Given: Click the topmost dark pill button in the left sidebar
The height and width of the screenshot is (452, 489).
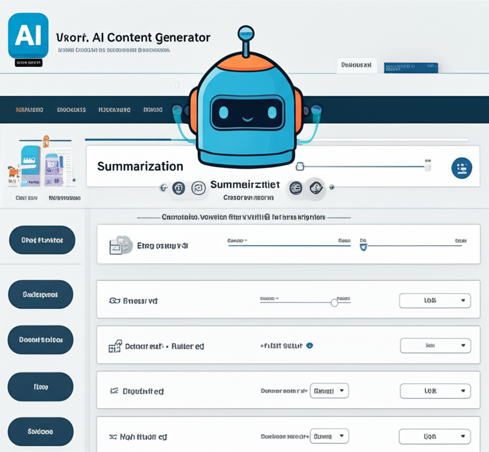Looking at the screenshot, I should click(x=41, y=240).
